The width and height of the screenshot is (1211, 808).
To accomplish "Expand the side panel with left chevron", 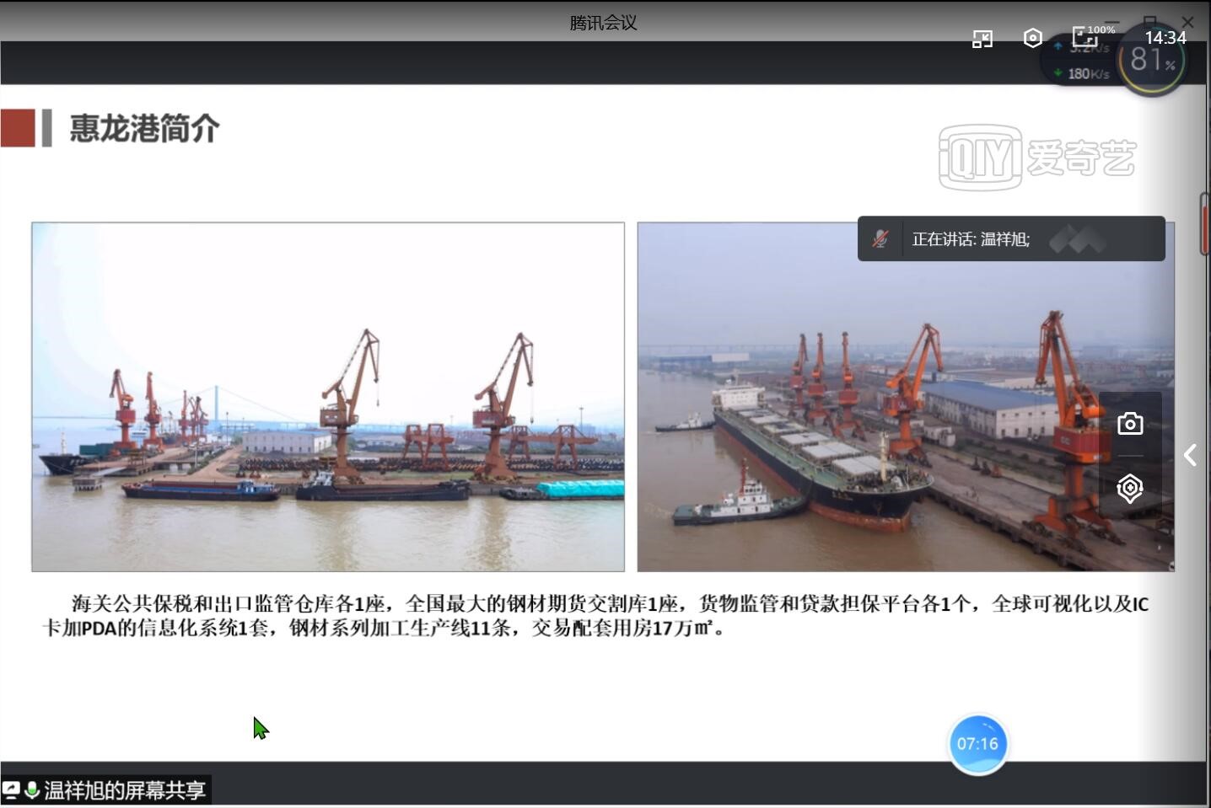I will coord(1190,456).
